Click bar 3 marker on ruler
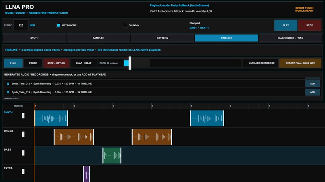The width and height of the screenshot is (325, 182). 113,106
